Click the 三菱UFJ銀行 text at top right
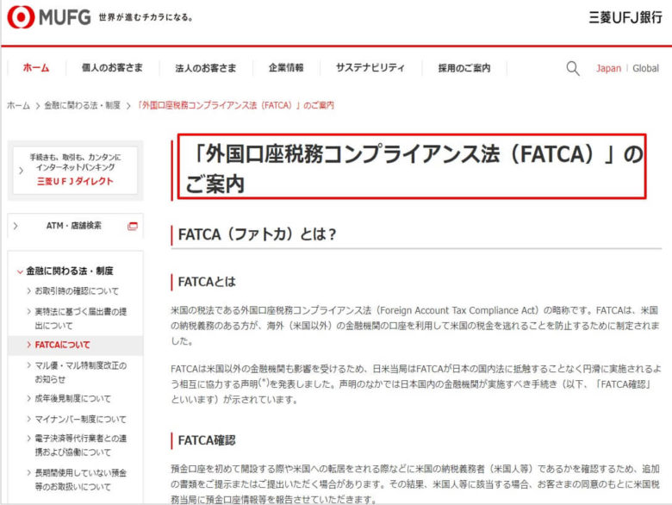672x505 pixels. click(625, 17)
